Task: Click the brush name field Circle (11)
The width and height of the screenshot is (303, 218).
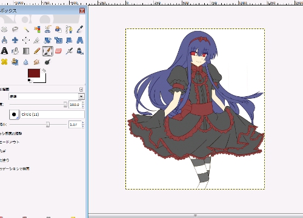Action: [52, 114]
